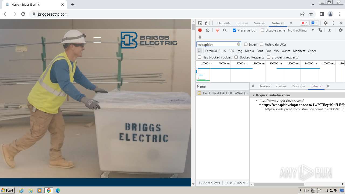Clear the network log

[x=208, y=30]
